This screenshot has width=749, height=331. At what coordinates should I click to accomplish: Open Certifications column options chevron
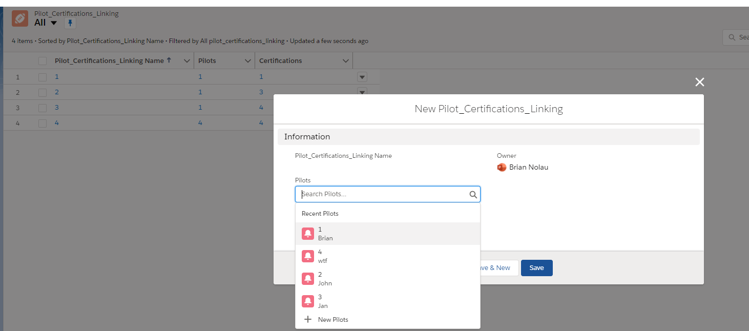(x=345, y=61)
